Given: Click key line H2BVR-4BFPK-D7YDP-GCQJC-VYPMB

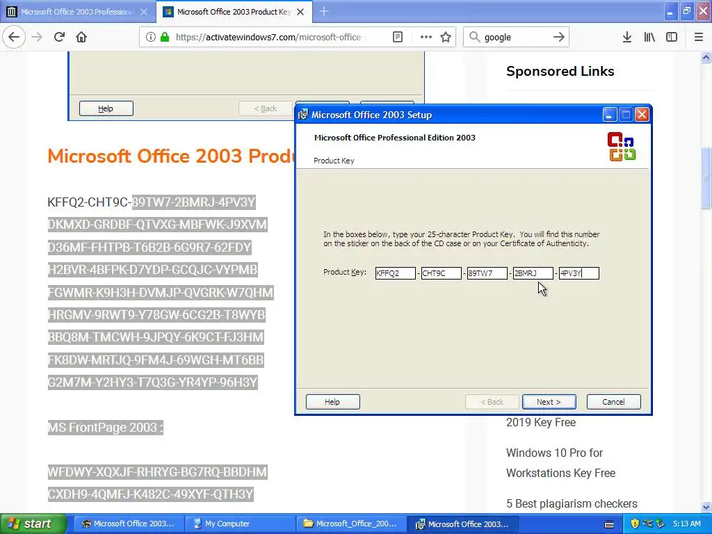Looking at the screenshot, I should (152, 270).
